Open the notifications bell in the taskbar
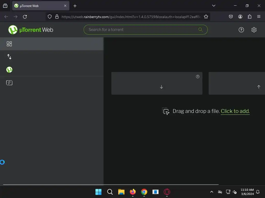This screenshot has height=198, width=265. (258, 192)
